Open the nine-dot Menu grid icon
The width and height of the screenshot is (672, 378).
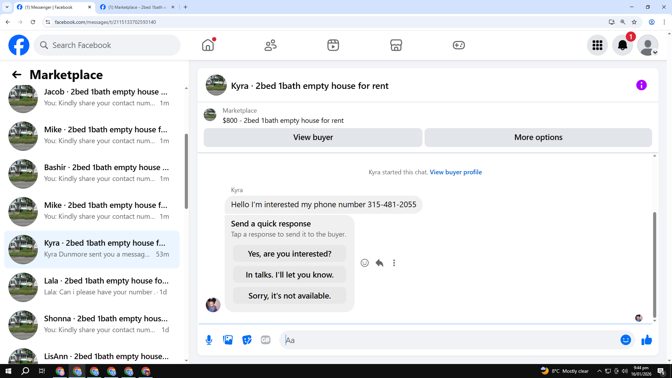tap(597, 45)
